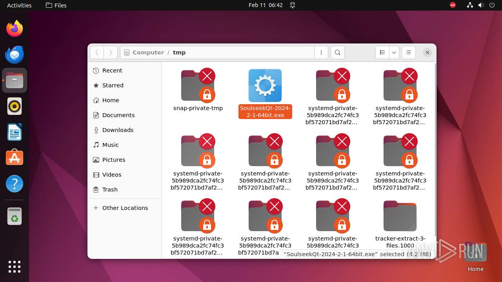Click tmp in the path bar
502x282 pixels.
click(x=179, y=52)
